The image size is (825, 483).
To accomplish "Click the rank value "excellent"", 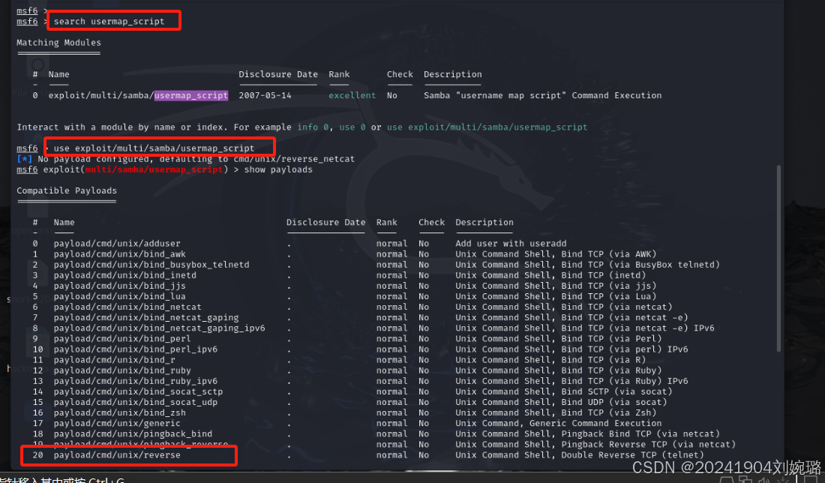I will [352, 95].
